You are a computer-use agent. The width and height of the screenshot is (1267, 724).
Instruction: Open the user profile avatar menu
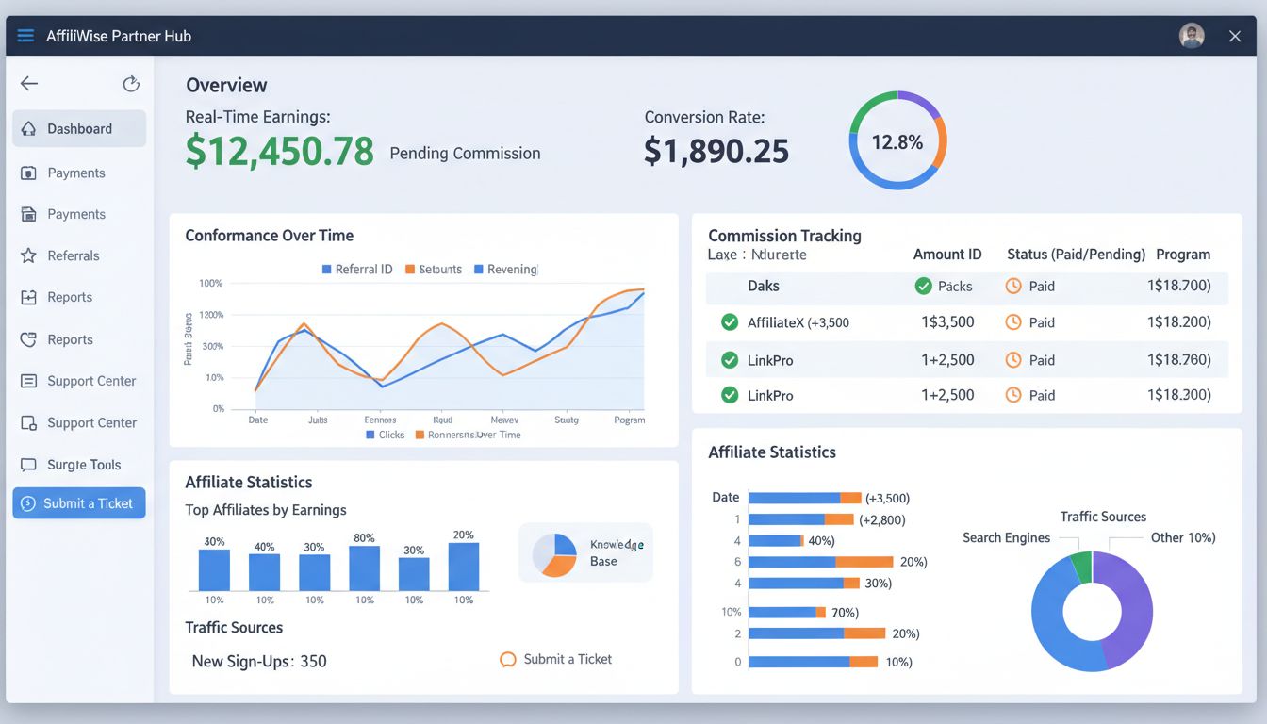[x=1191, y=35]
